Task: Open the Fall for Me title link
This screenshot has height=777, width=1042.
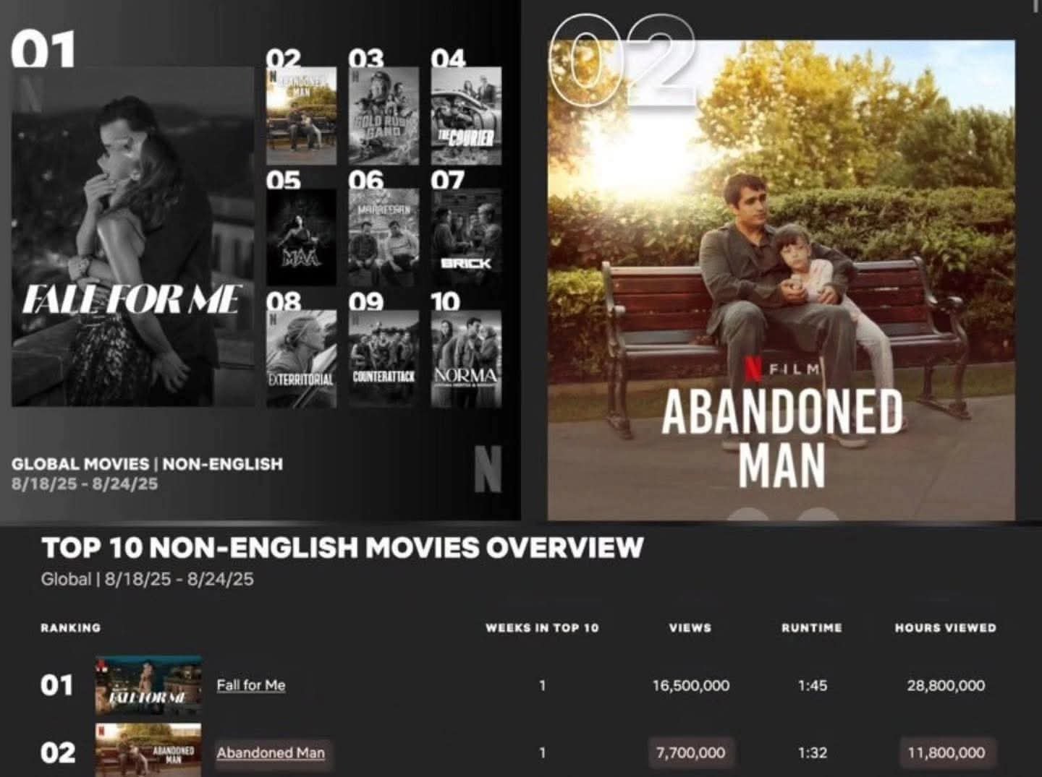Action: pyautogui.click(x=251, y=685)
